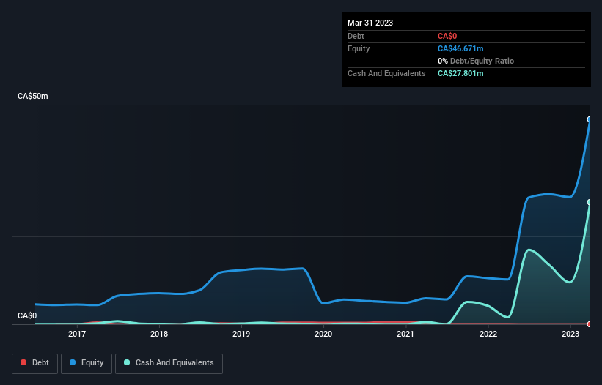
Task: Click the CA$50m y-axis label
Action: pyautogui.click(x=33, y=96)
